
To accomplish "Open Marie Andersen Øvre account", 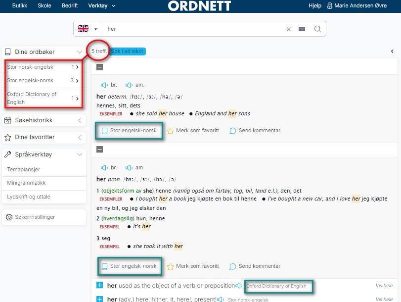I will tap(360, 5).
